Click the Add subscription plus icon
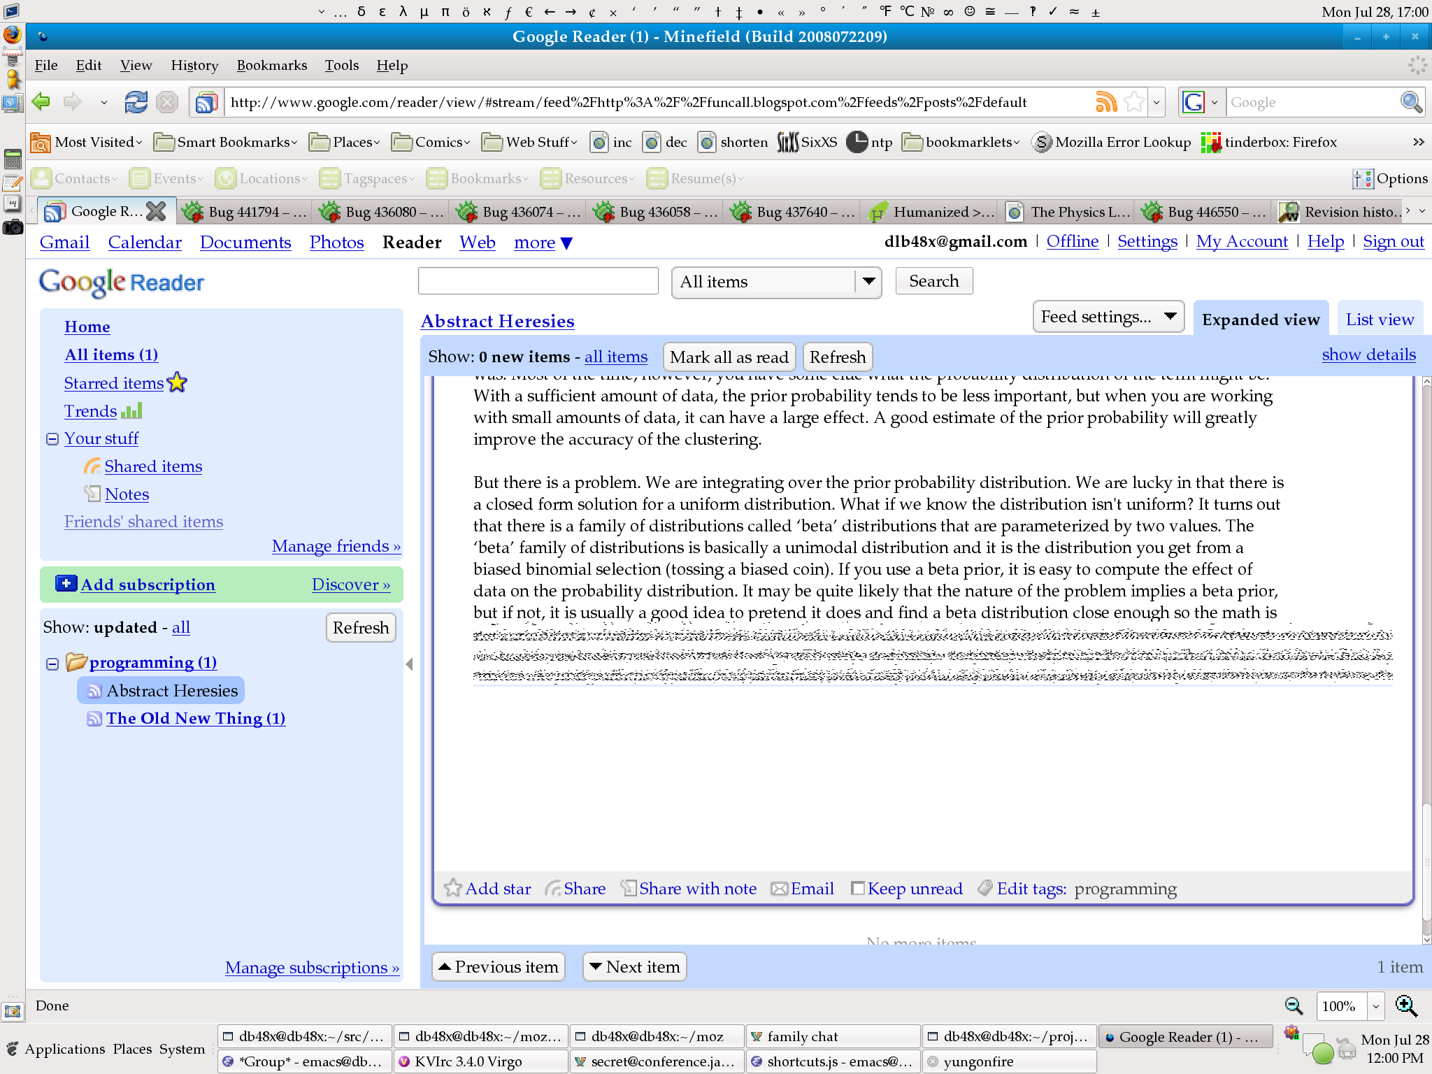 [66, 584]
